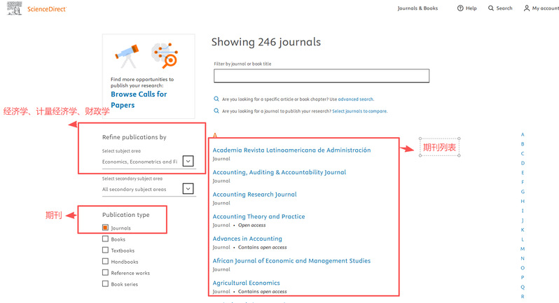Jump to letter M in alphabet index
Image resolution: width=559 pixels, height=303 pixels.
[x=522, y=248]
